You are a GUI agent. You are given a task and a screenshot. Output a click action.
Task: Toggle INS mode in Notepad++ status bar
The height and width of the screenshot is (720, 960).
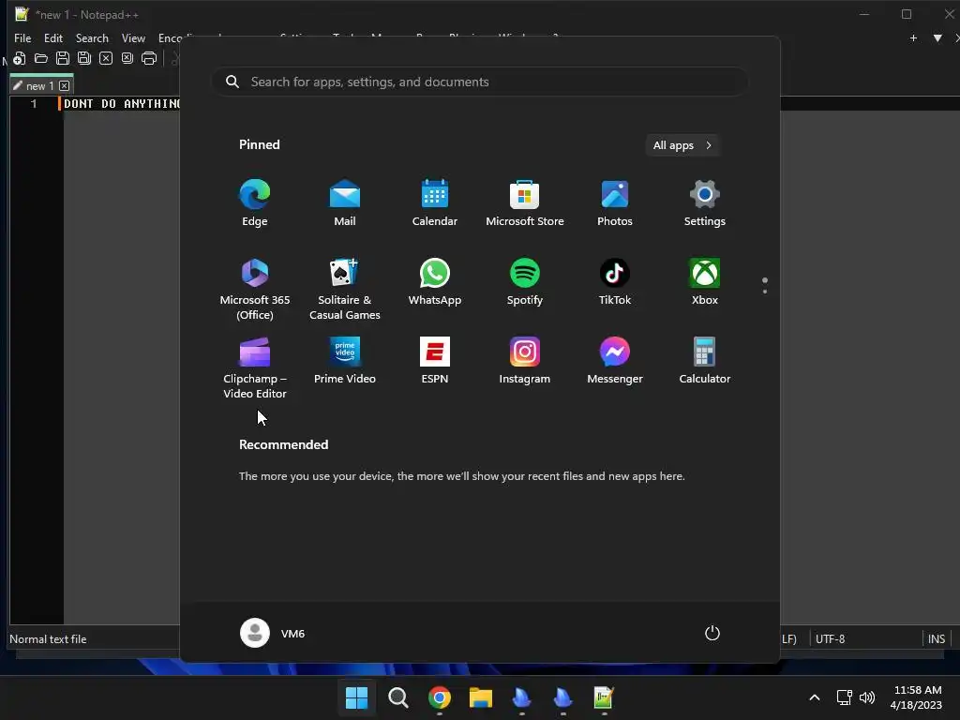937,638
